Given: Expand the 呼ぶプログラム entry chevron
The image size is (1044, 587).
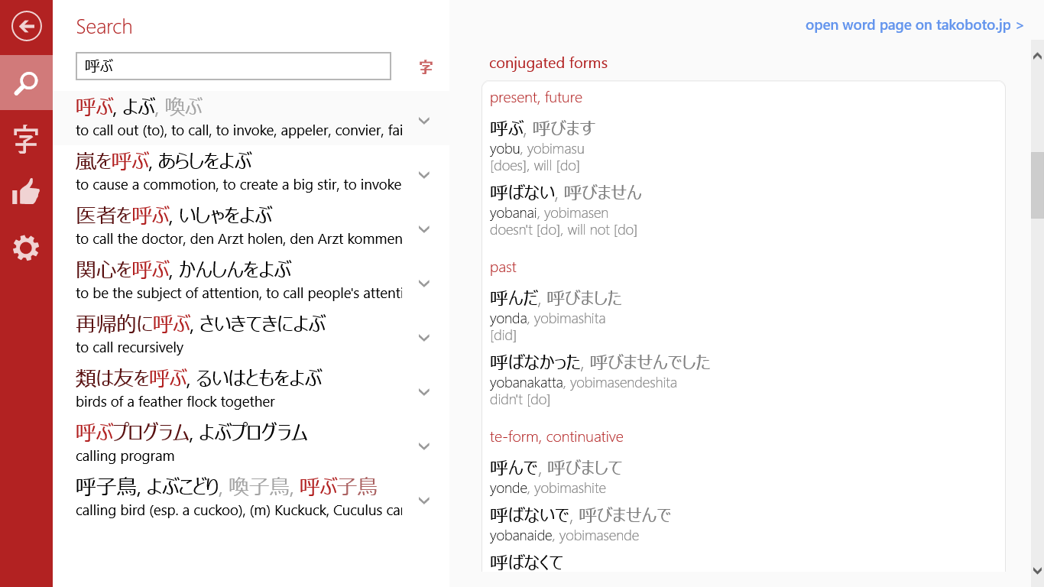Looking at the screenshot, I should [424, 446].
